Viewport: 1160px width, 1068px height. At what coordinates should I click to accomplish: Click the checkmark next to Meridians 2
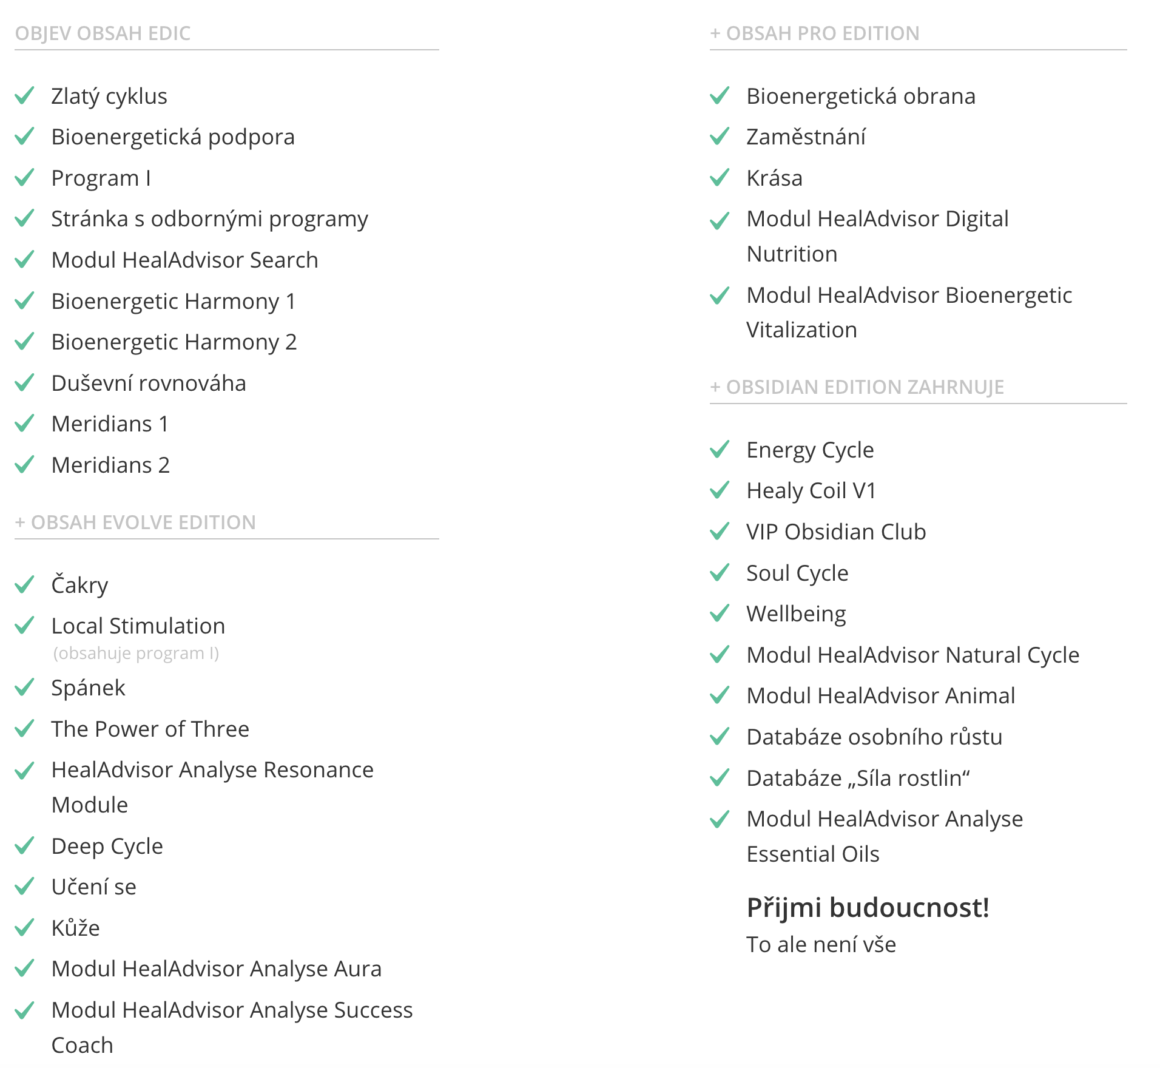pos(24,464)
